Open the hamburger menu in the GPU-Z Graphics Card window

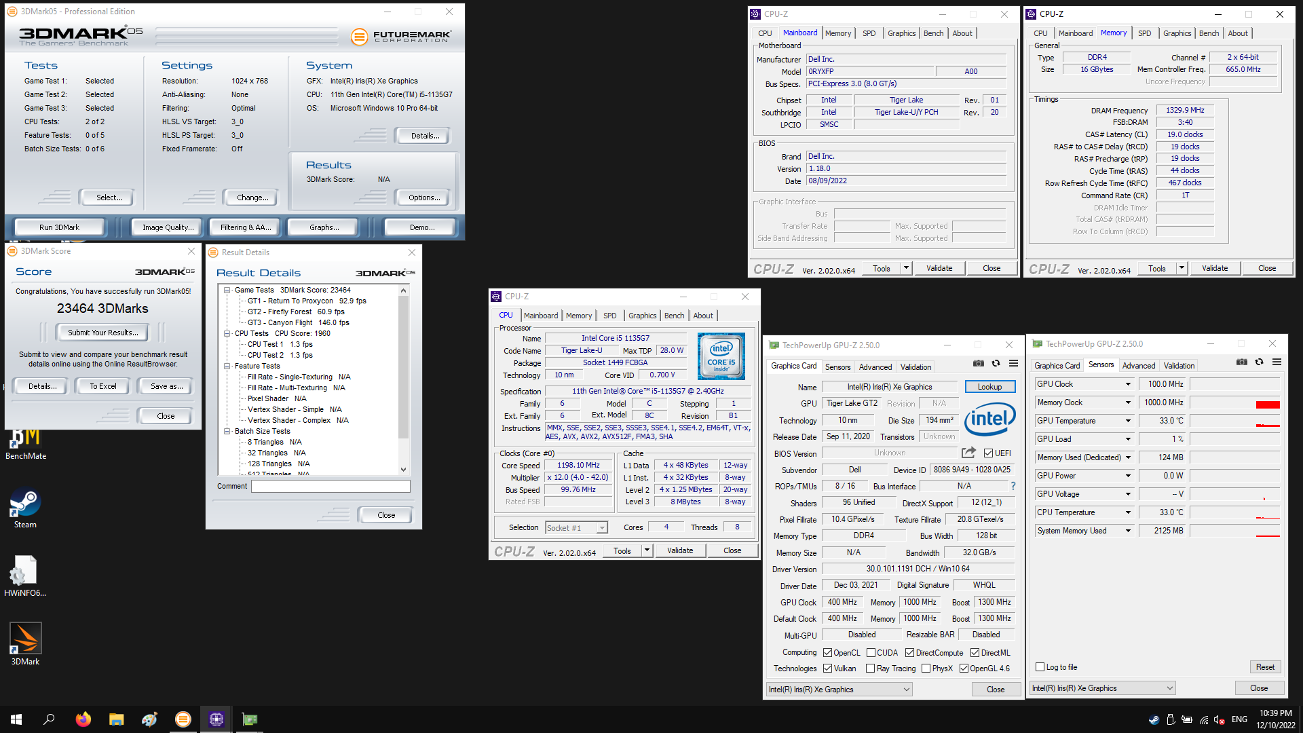[x=1013, y=363]
